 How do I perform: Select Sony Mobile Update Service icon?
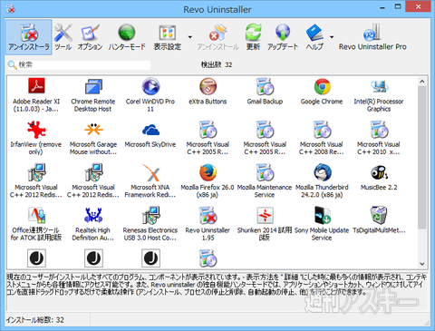coord(322,215)
